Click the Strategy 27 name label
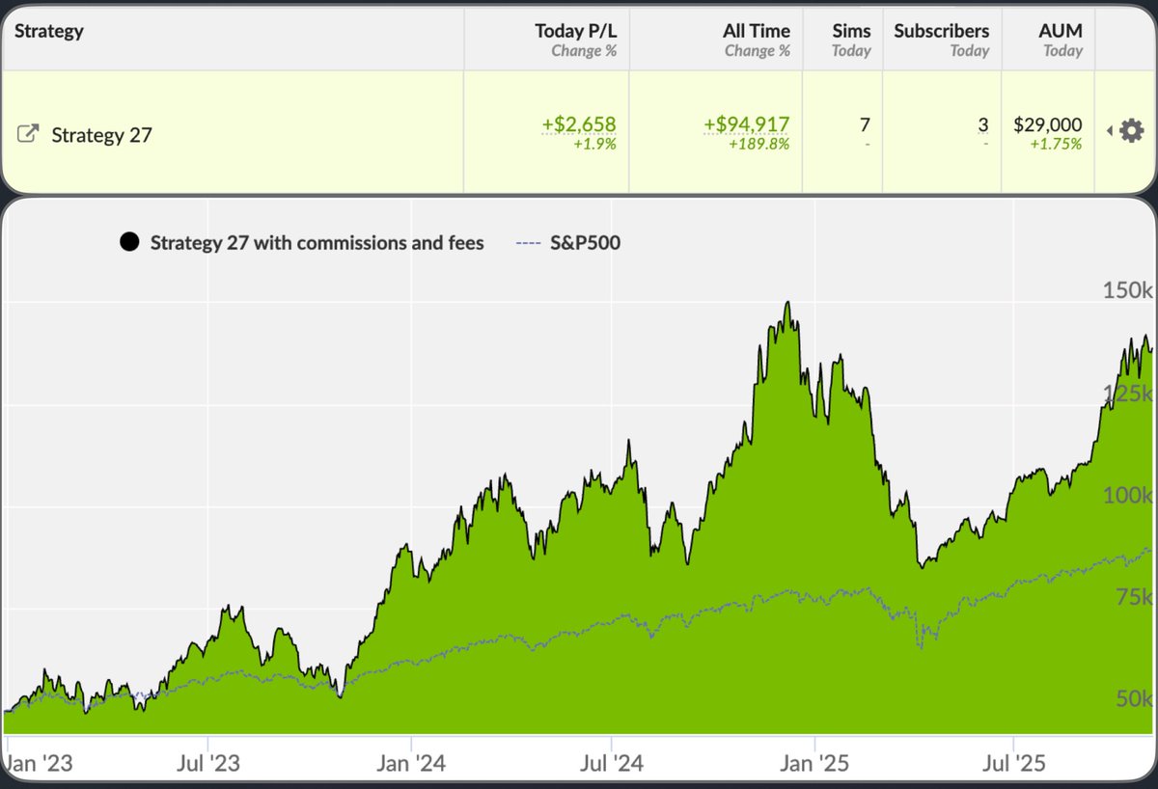Image resolution: width=1158 pixels, height=789 pixels. [100, 135]
